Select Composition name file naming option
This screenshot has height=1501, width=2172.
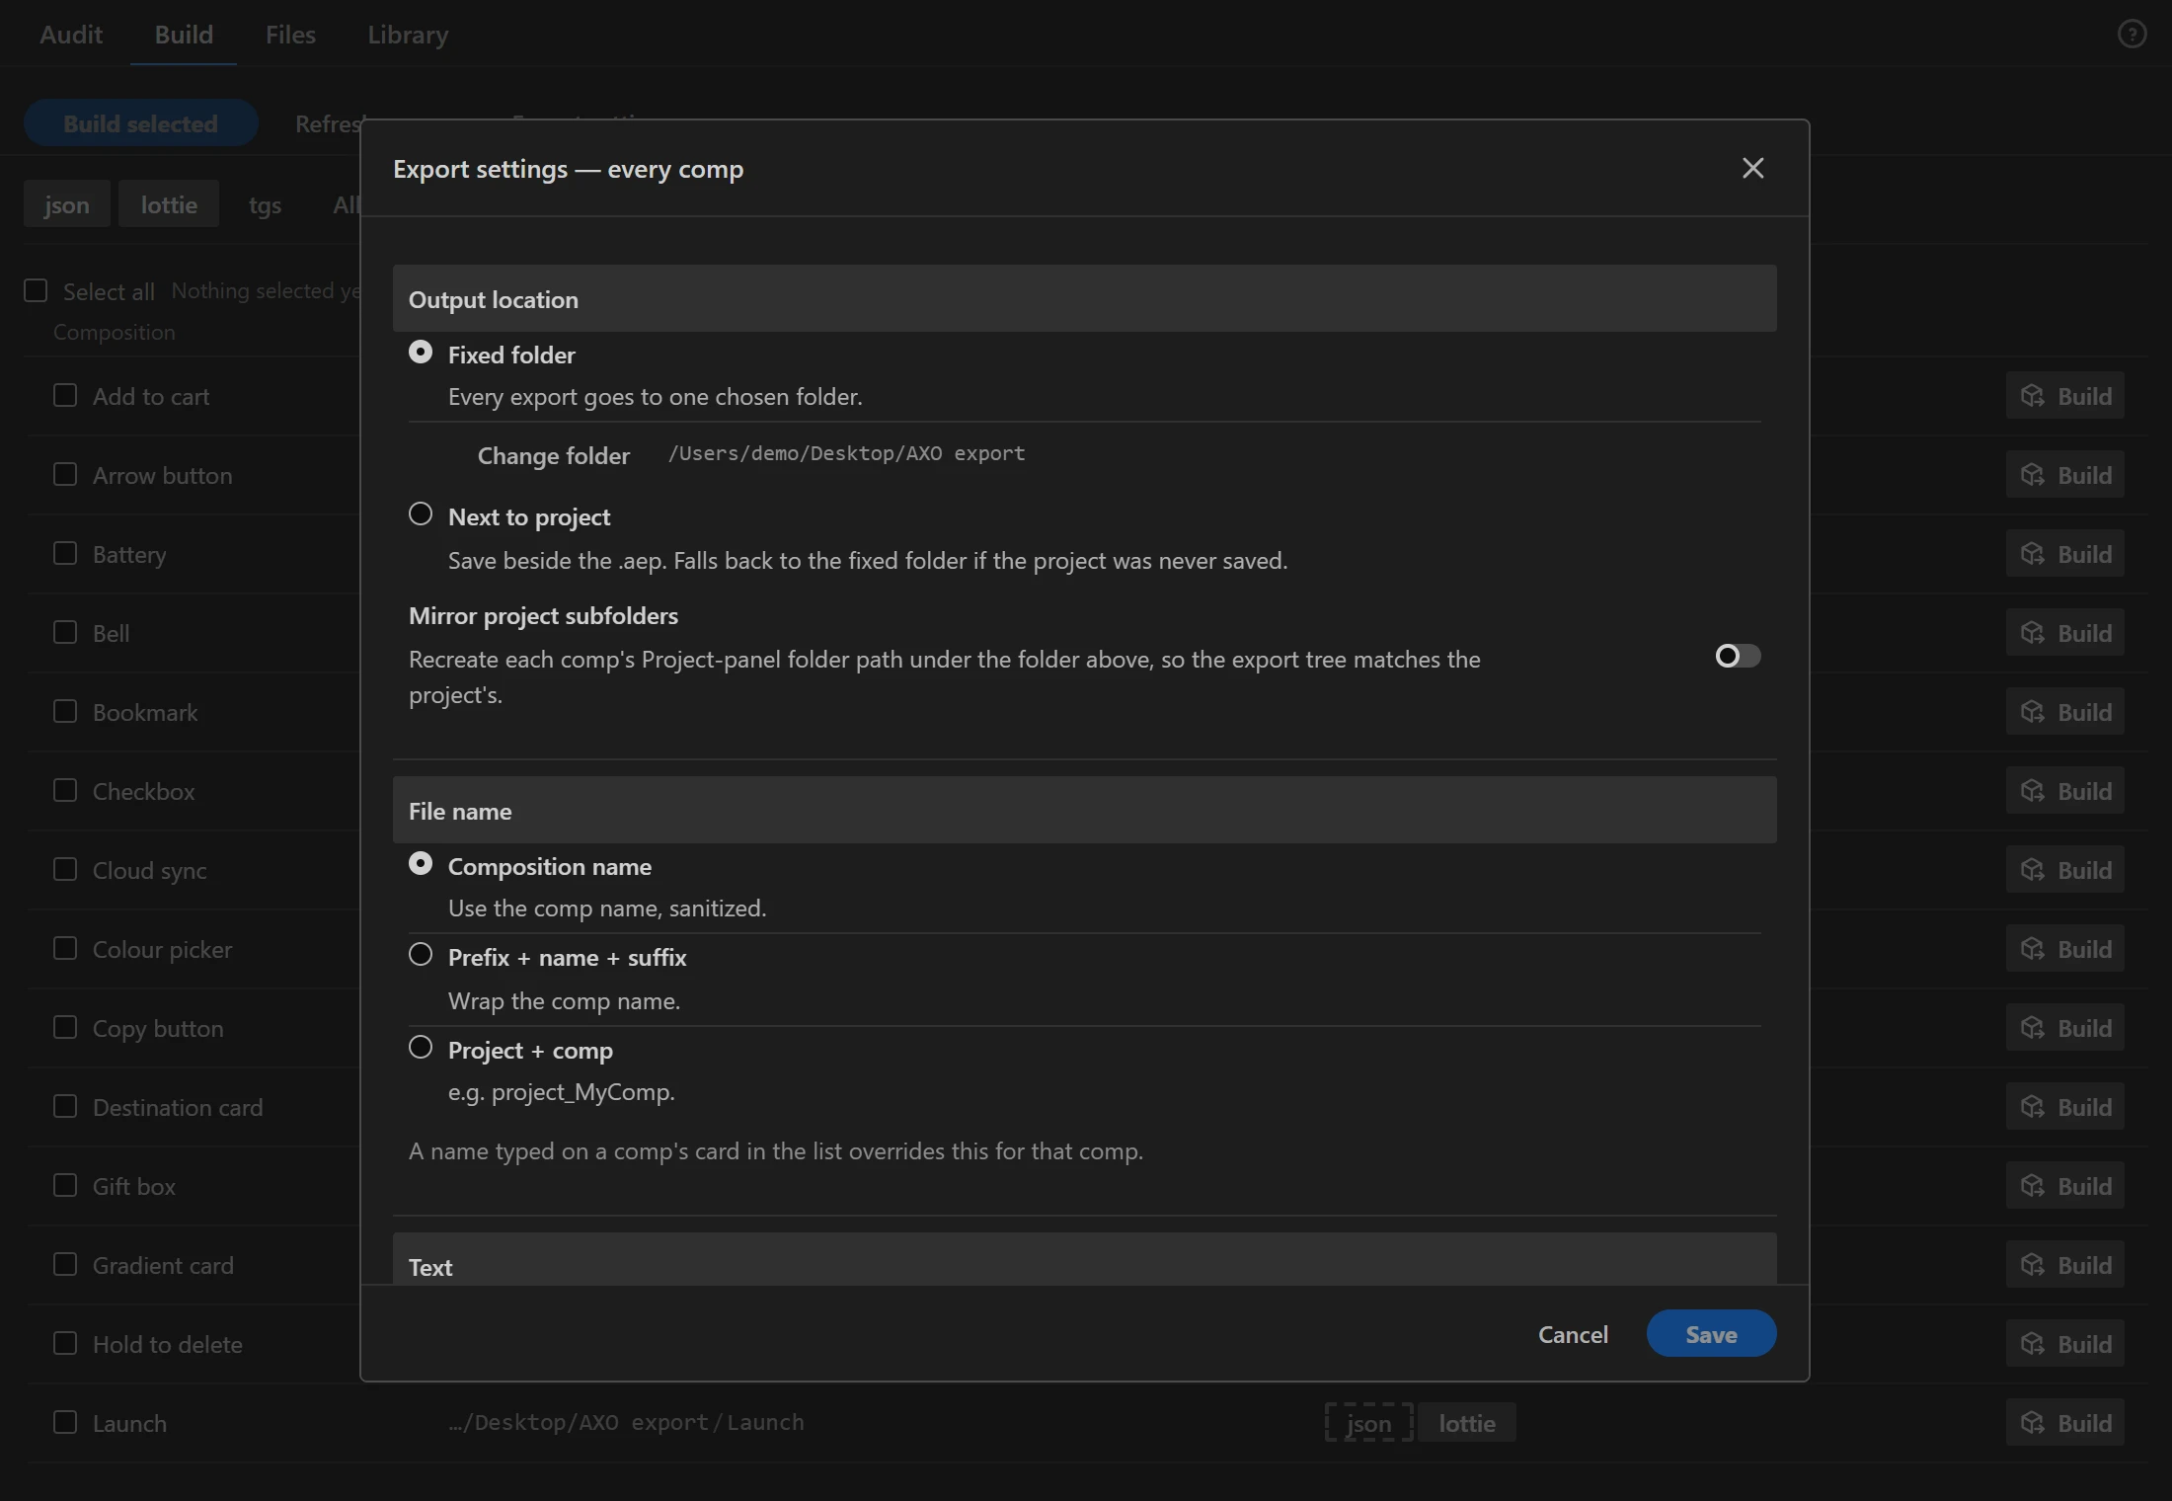[421, 864]
